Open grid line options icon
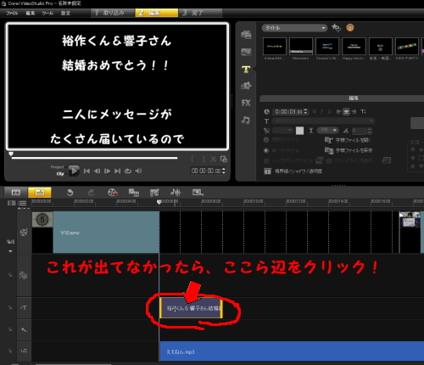This screenshot has width=424, height=365. (x=387, y=160)
